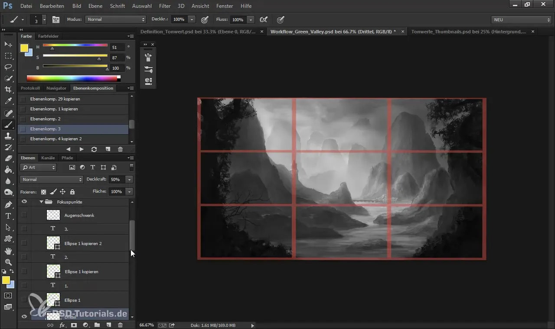Select the History Brush tool
This screenshot has height=329, width=555.
8,147
